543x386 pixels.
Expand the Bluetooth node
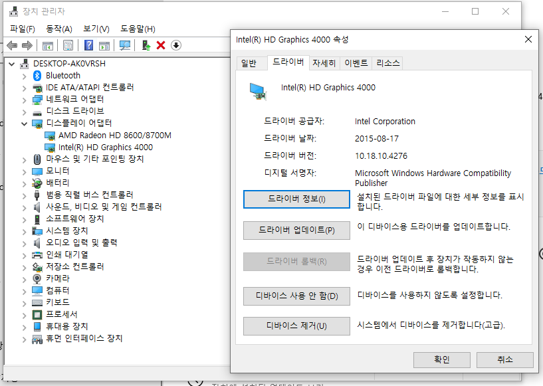pyautogui.click(x=24, y=76)
